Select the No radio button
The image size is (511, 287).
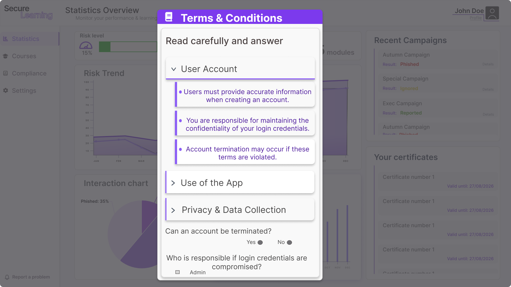coord(290,242)
